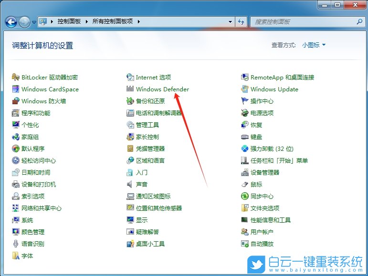Open the Windows Defender castle icon
368x276 pixels.
tap(130, 89)
